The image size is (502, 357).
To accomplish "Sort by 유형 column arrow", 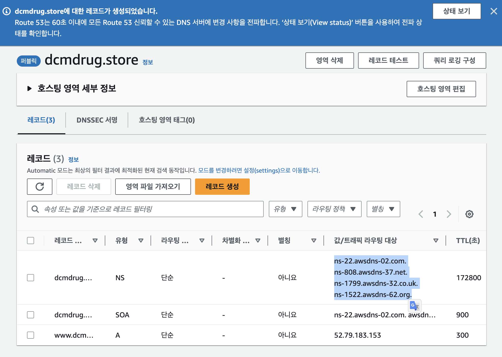I will pos(141,241).
